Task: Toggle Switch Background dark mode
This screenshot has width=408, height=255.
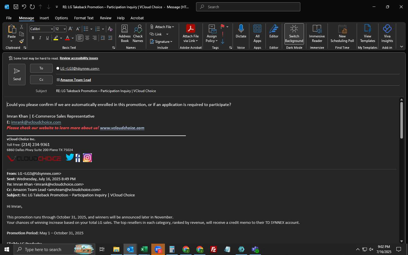Action: click(294, 34)
